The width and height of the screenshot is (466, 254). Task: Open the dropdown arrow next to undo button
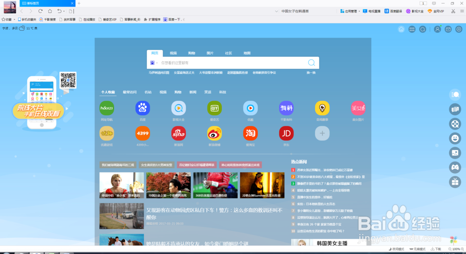64,11
